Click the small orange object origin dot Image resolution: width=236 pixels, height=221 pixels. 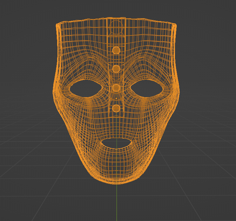pyautogui.click(x=116, y=98)
